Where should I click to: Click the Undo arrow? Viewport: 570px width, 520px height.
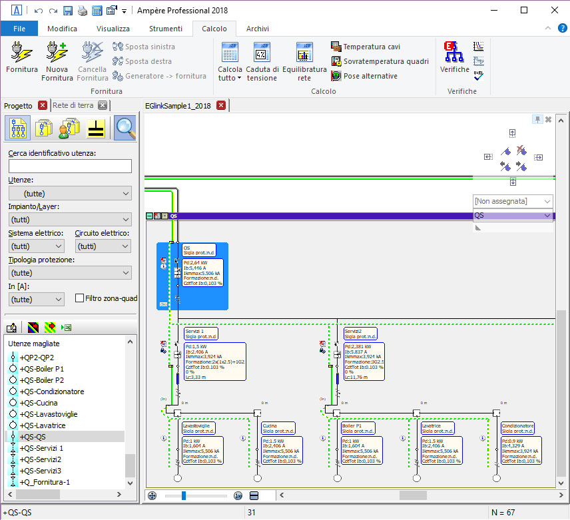(x=38, y=11)
